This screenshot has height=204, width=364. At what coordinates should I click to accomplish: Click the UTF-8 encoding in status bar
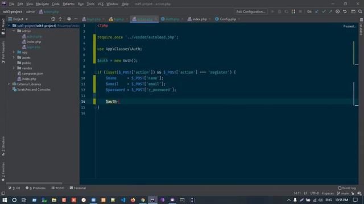coord(315,193)
